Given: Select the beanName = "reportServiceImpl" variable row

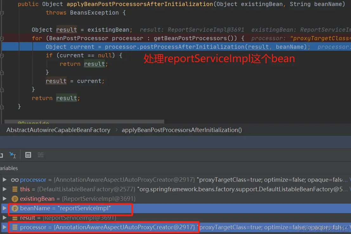Looking at the screenshot, I should click(176, 208).
